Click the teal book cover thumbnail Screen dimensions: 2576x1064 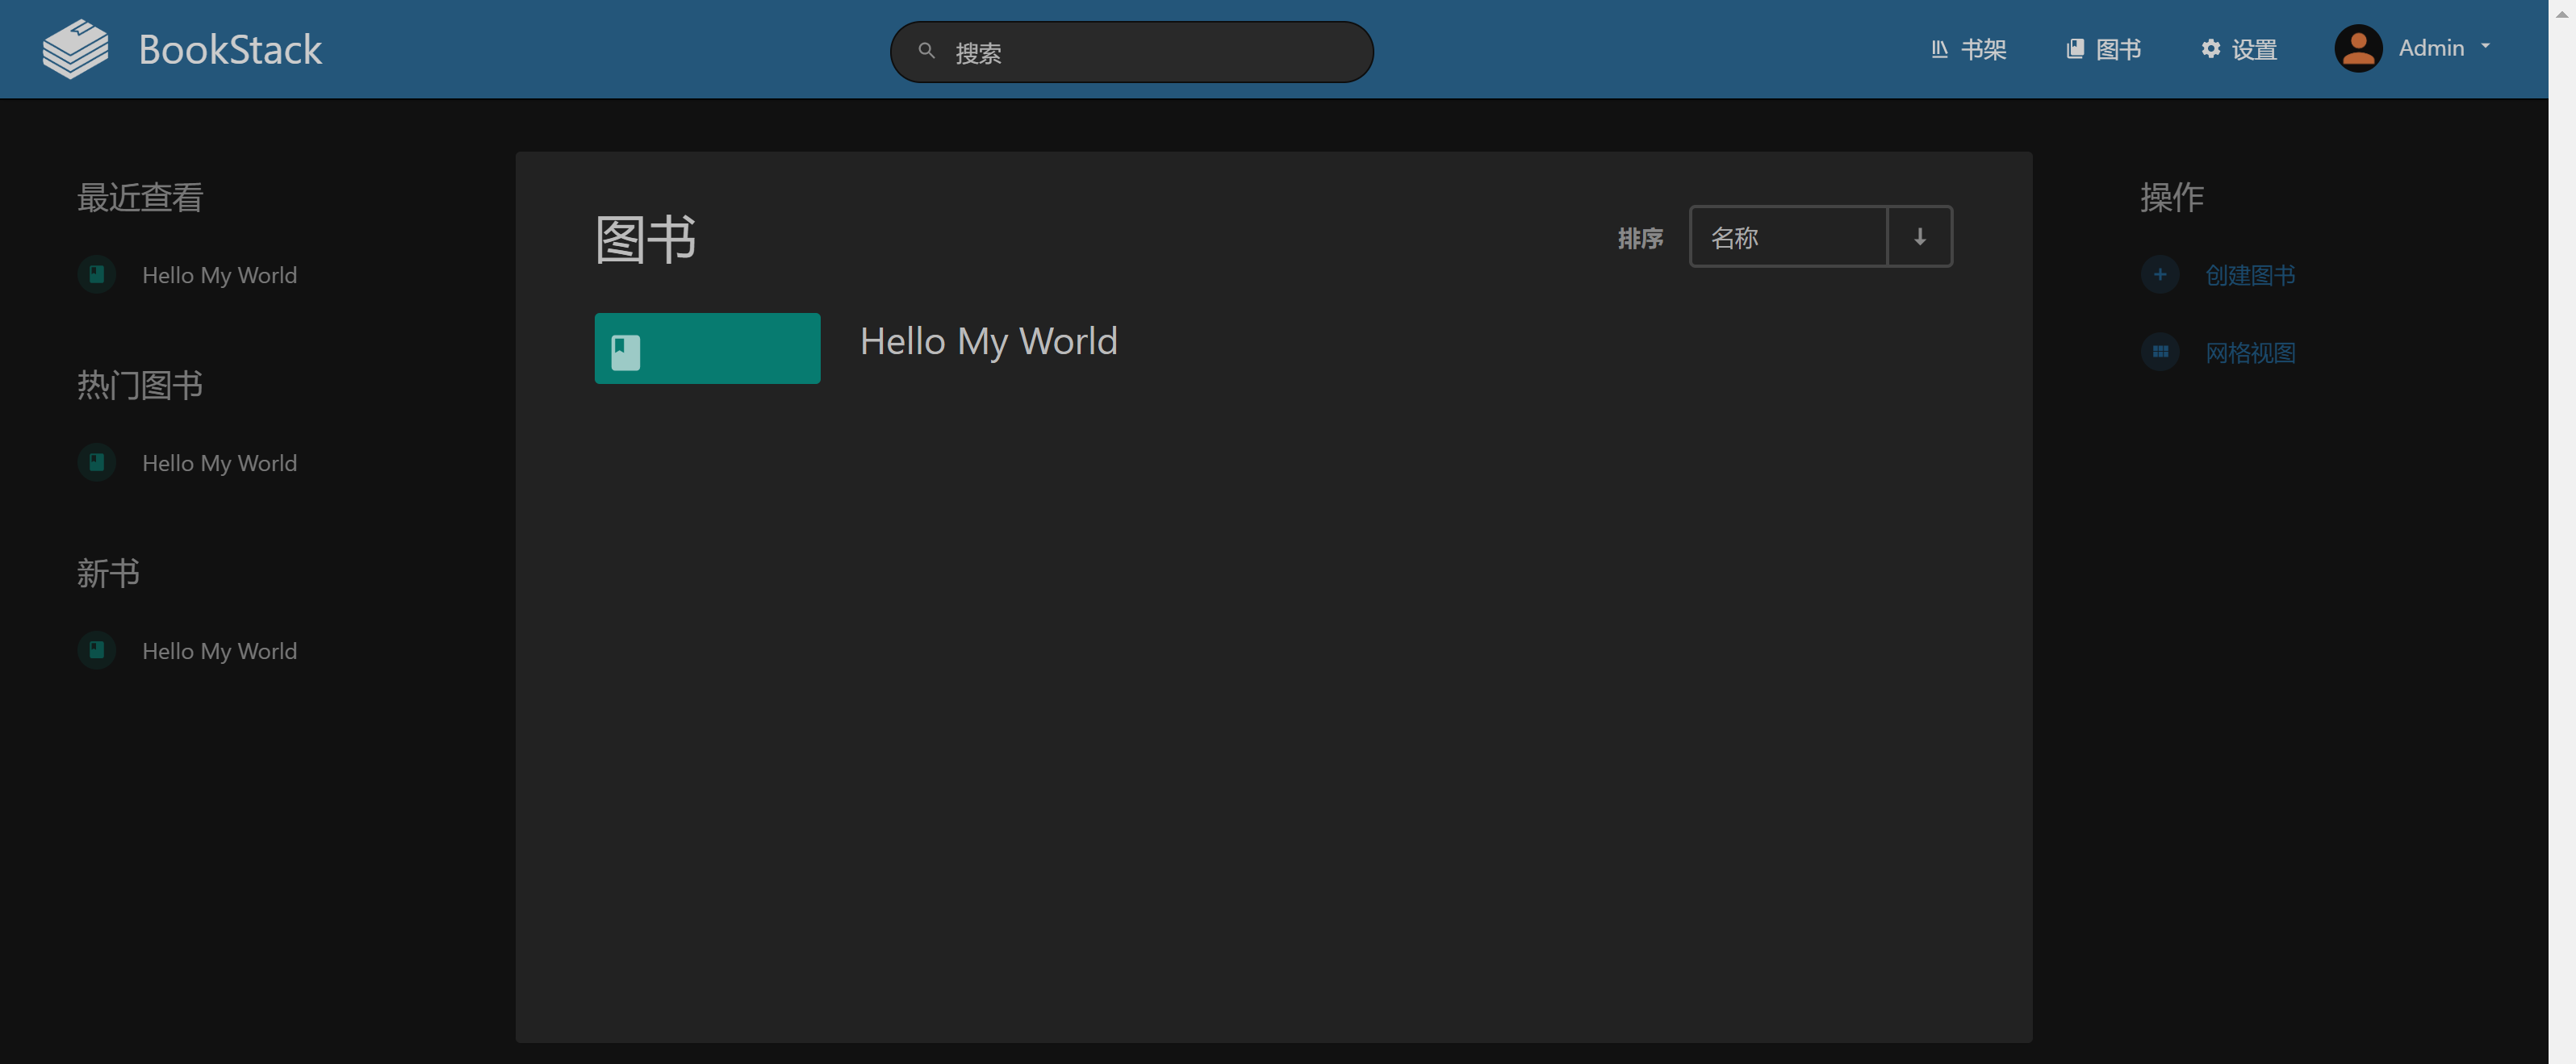(707, 348)
